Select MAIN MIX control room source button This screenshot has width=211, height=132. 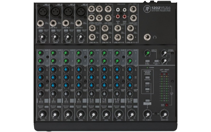point(147,78)
